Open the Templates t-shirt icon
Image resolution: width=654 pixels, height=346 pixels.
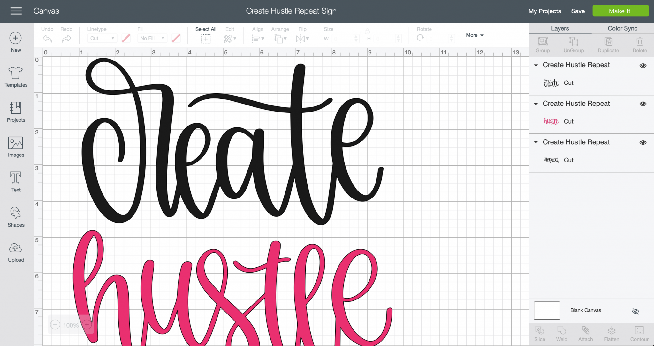tap(15, 73)
